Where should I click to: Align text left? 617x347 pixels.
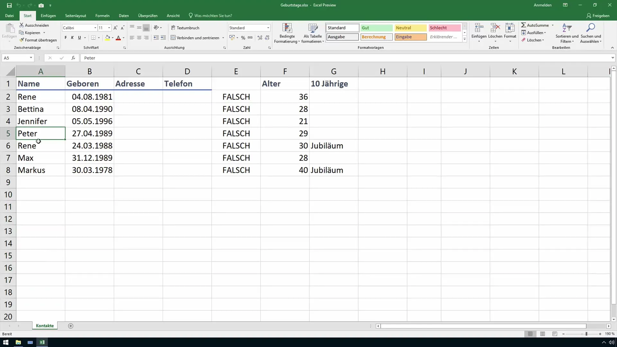pyautogui.click(x=132, y=38)
